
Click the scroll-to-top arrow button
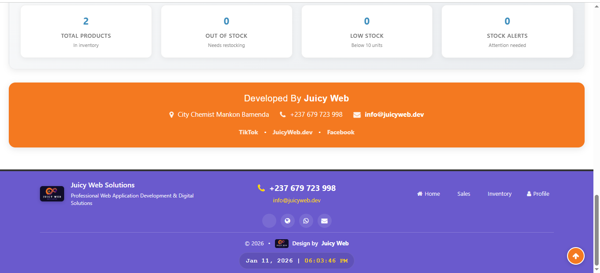point(575,256)
